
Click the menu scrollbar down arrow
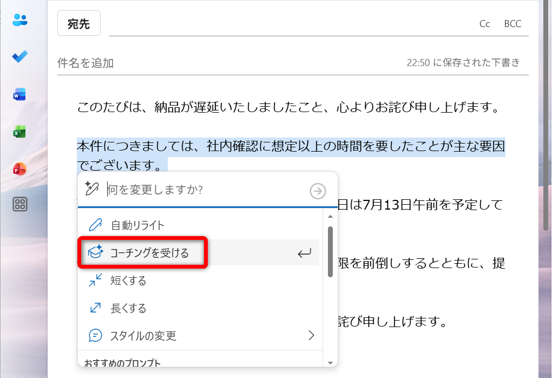[x=330, y=363]
